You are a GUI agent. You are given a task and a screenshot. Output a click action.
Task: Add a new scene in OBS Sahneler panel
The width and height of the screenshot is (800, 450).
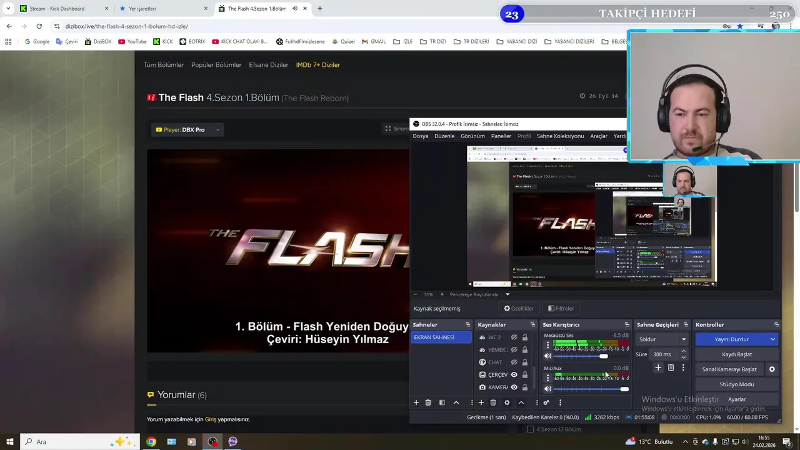coord(416,402)
